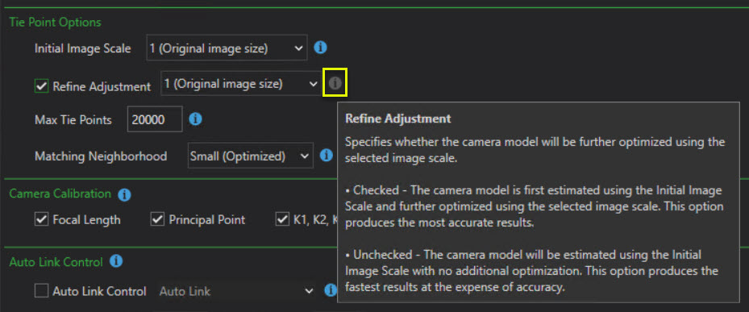Open the Matching Neighborhood dropdown

point(250,156)
